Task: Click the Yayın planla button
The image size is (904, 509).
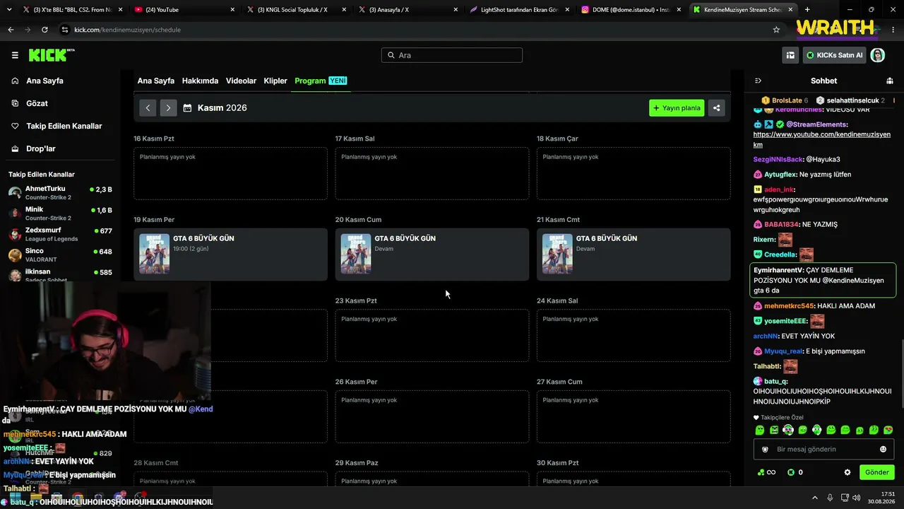Action: pyautogui.click(x=677, y=108)
